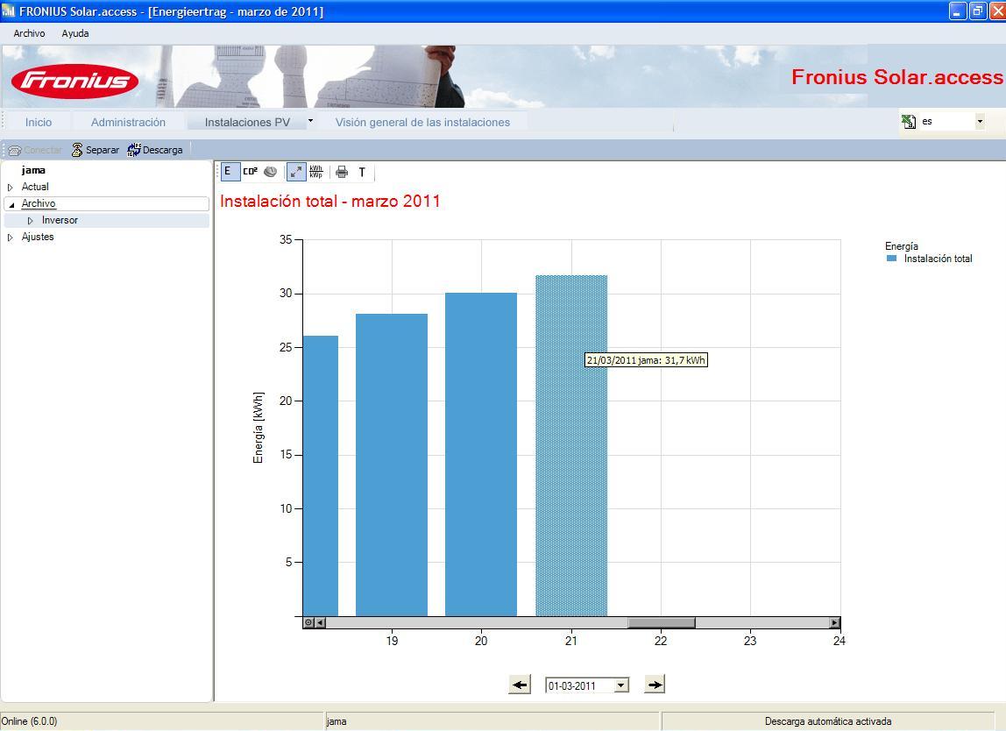Open the date dropdown 01-03-2011
The image size is (1006, 731).
pyautogui.click(x=620, y=685)
